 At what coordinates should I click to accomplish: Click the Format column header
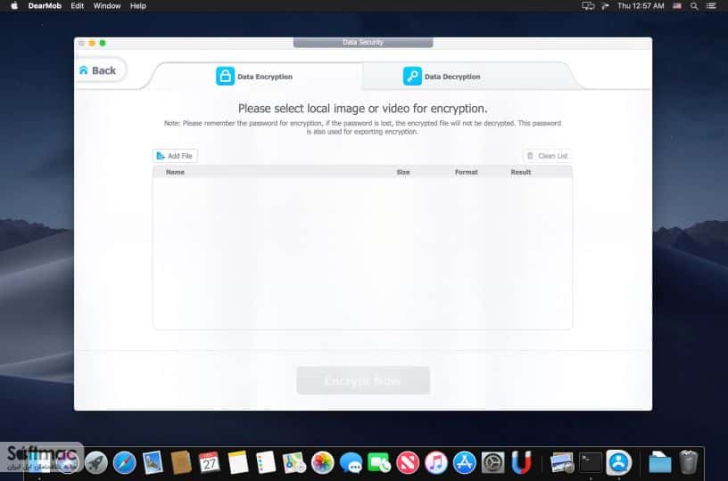coord(466,172)
